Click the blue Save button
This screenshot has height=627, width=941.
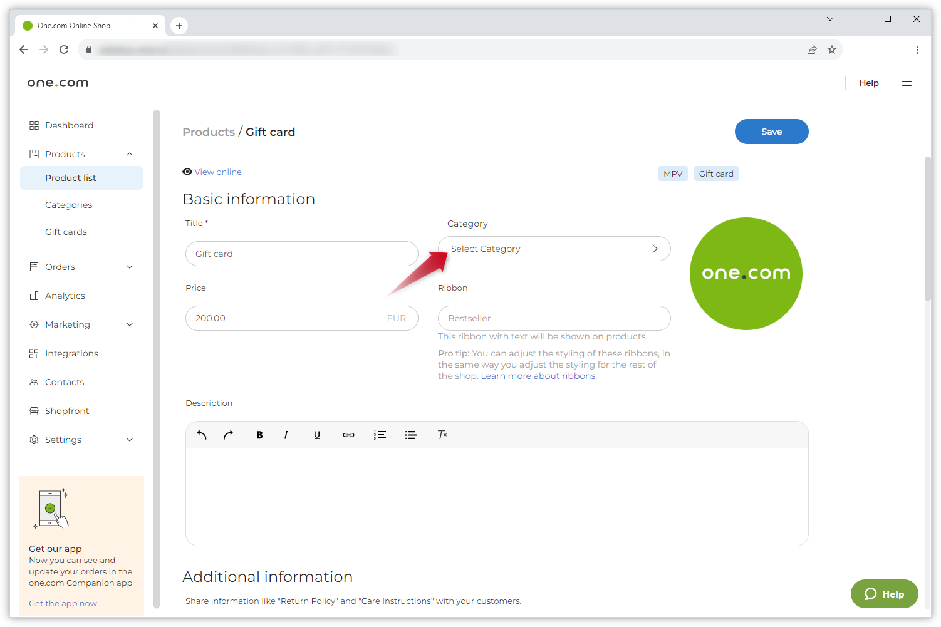(771, 132)
